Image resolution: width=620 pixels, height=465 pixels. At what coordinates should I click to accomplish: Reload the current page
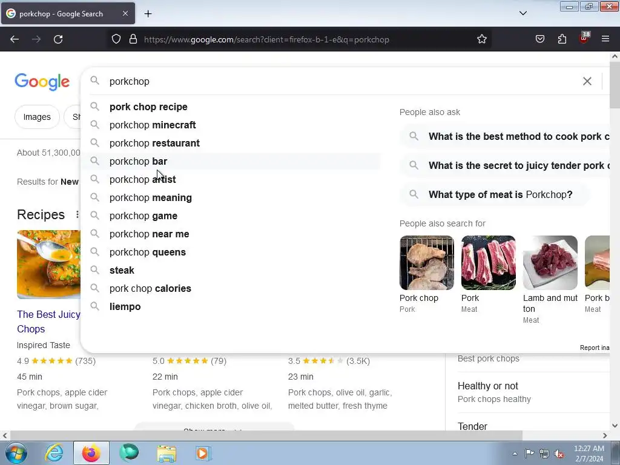click(58, 39)
